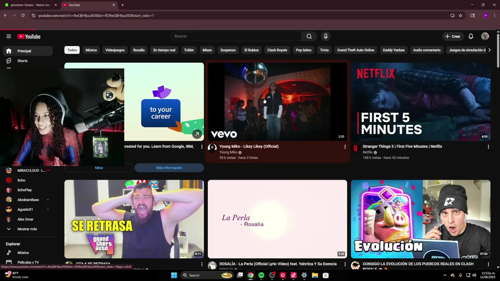Open Spotify from the taskbar
Image resolution: width=500 pixels, height=281 pixels.
point(261,275)
